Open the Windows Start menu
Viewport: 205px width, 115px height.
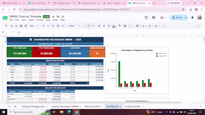pos(4,112)
